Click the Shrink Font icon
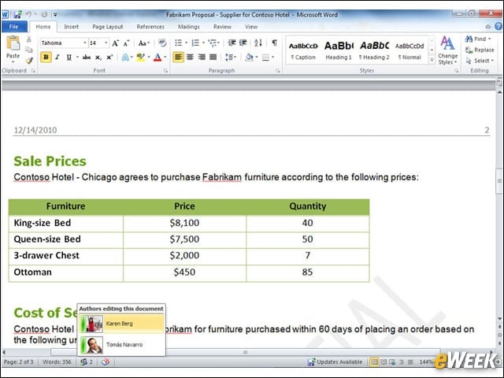Viewport: 504px width, 378px height. (x=126, y=43)
